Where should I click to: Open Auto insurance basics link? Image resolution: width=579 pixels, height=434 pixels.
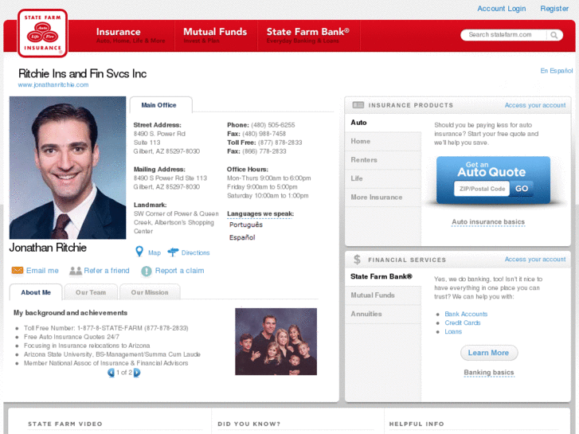pos(488,222)
